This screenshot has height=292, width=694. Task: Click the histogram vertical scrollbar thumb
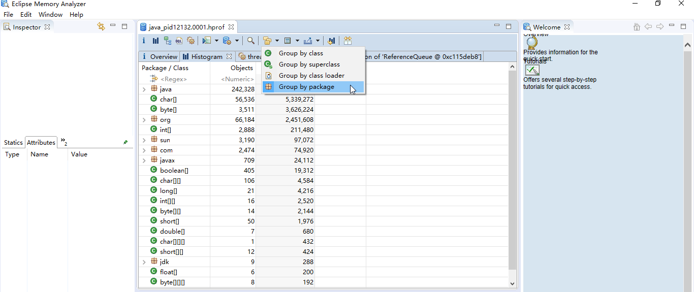click(512, 171)
